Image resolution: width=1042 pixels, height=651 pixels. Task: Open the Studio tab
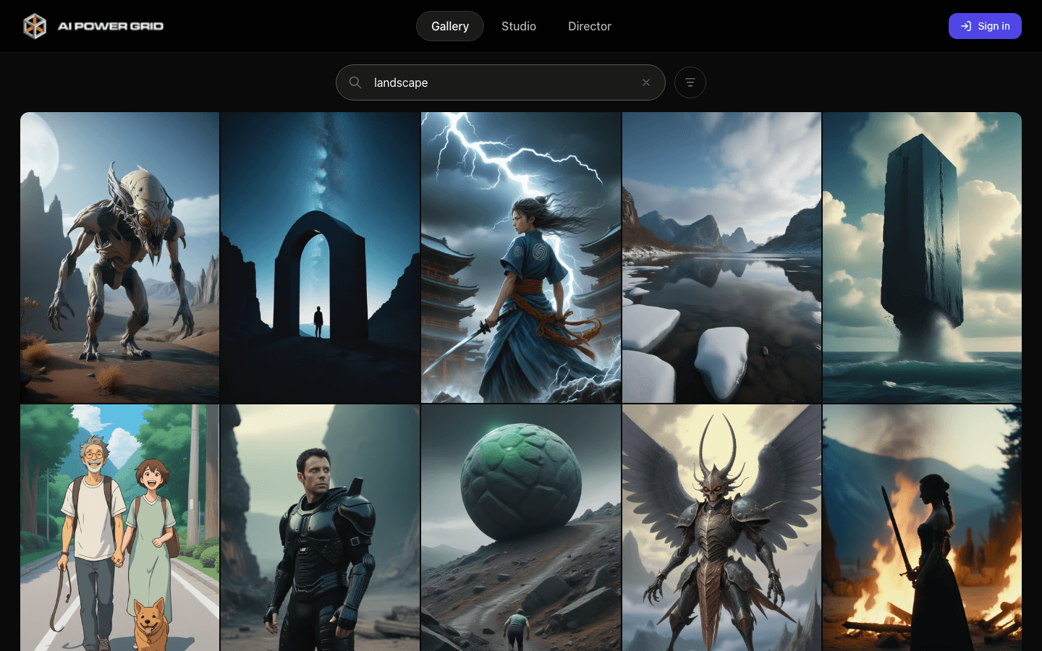tap(519, 26)
